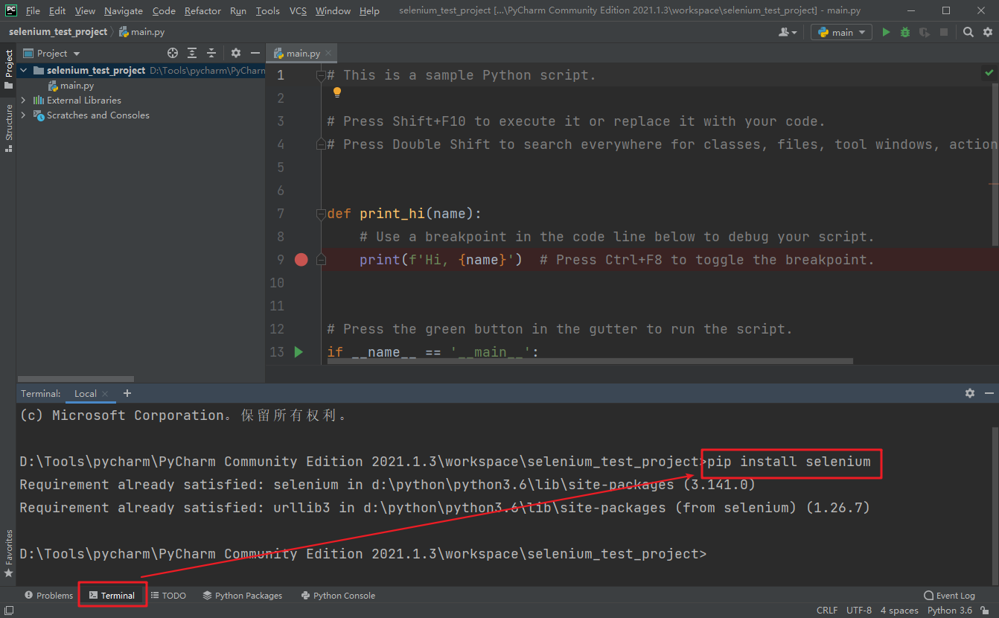Click the stop button in the toolbar
The width and height of the screenshot is (999, 618).
click(x=944, y=32)
